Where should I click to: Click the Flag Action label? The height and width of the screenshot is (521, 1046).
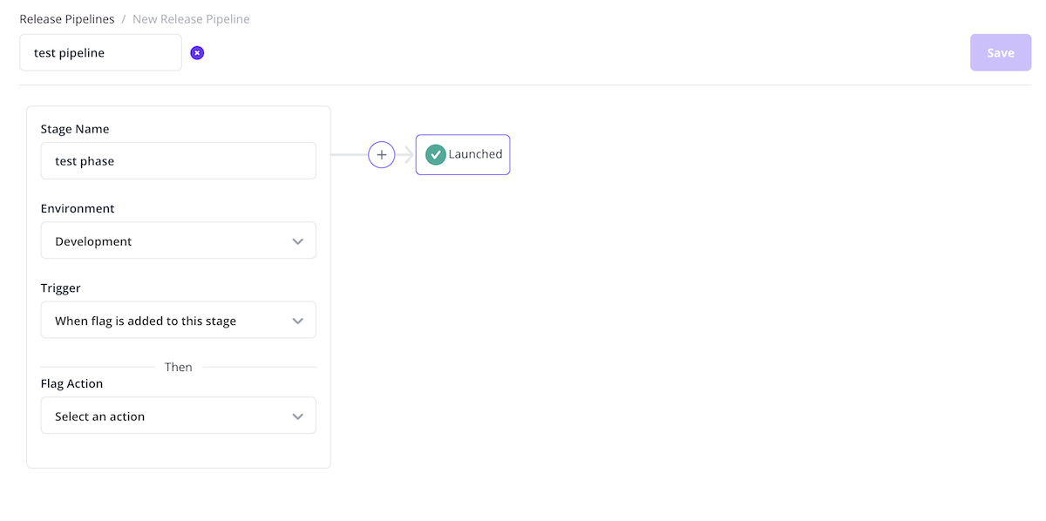[71, 383]
